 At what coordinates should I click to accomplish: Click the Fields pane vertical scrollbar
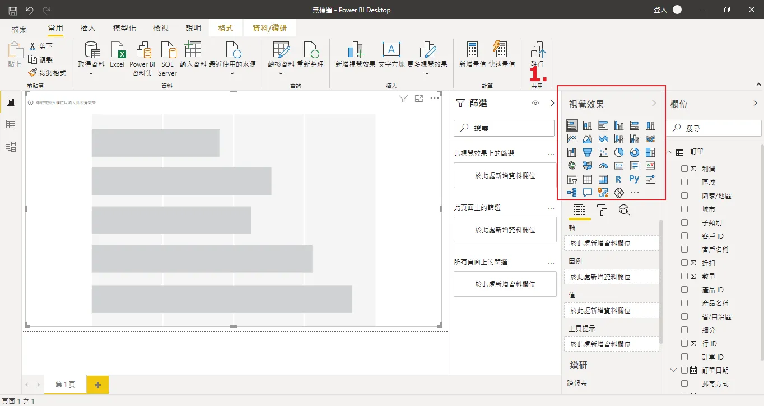762,252
